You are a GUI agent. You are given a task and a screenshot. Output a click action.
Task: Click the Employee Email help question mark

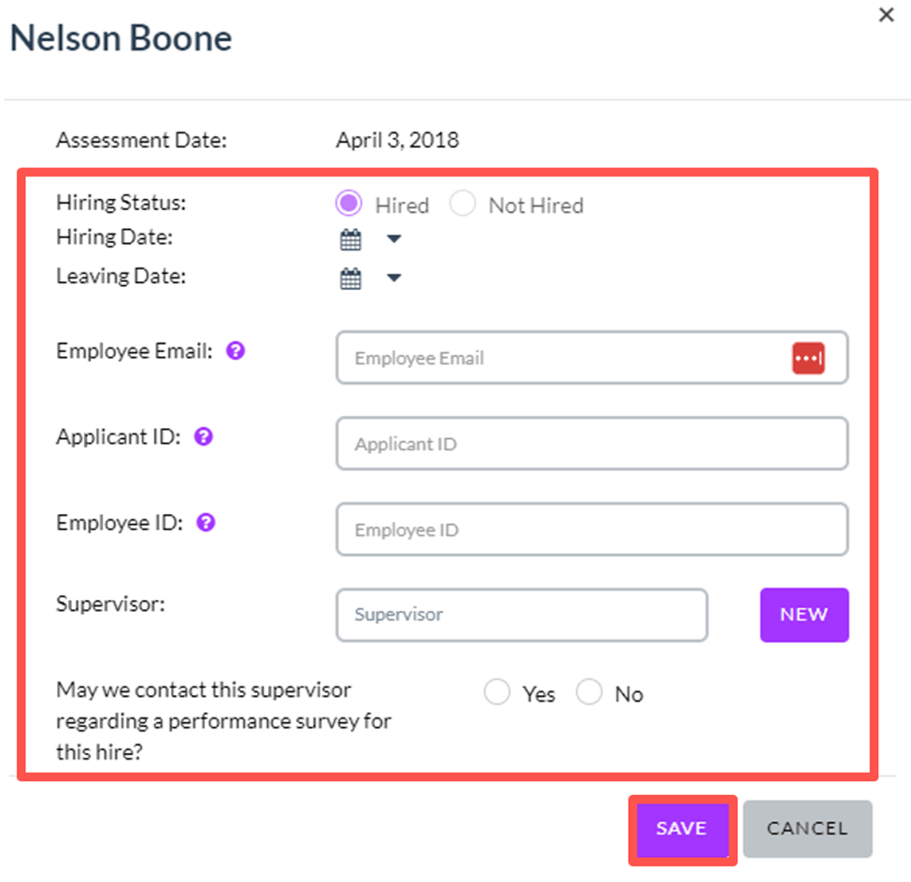(235, 350)
